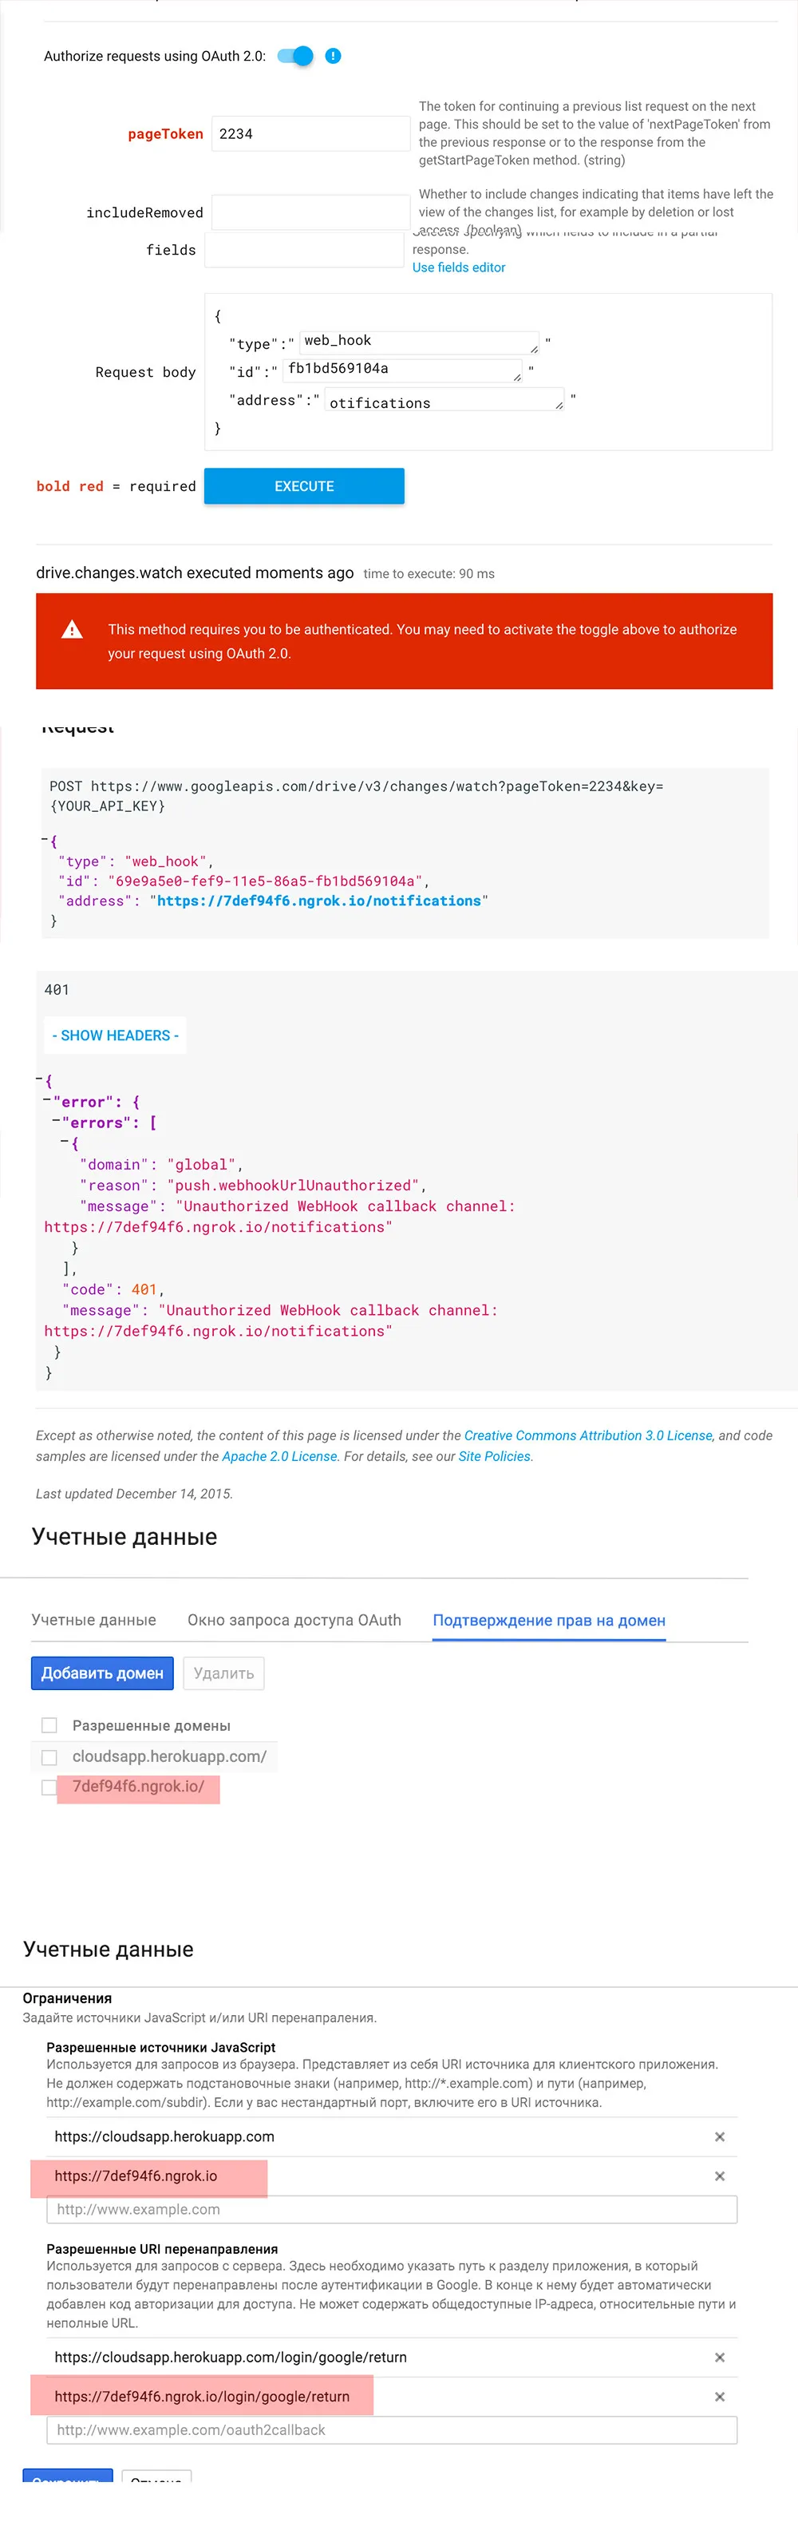Open the Учетные данные tab
The width and height of the screenshot is (798, 2530).
coord(93,1620)
